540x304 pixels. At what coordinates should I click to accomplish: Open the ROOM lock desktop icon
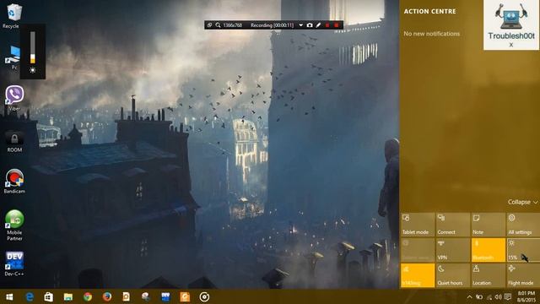[14, 142]
